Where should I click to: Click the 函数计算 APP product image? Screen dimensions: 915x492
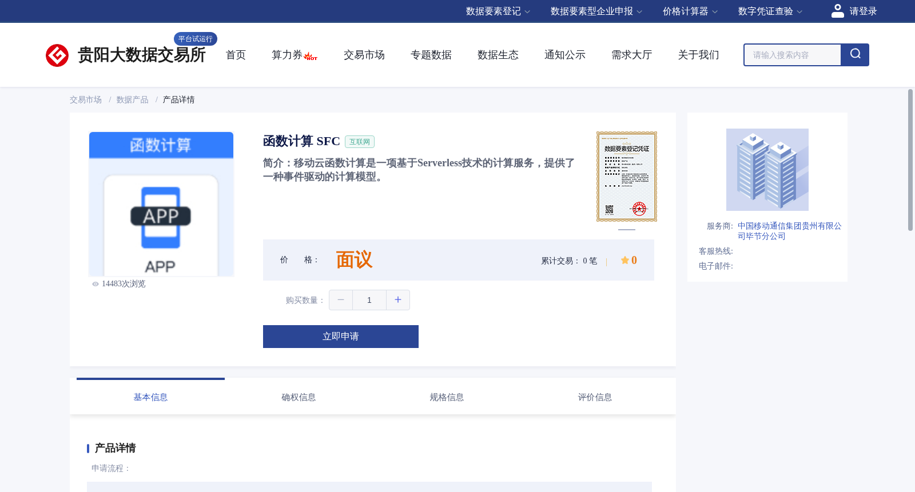tap(161, 204)
